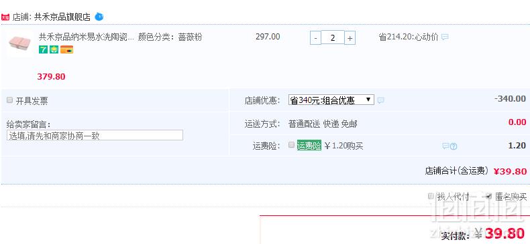This screenshot has width=530, height=244.
Task: Click the 颜色分类：蔷薇粉 text
Action: [x=170, y=37]
